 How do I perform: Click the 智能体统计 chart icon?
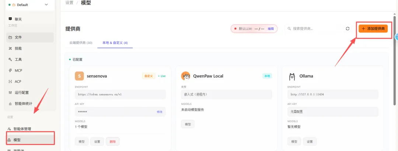click(10, 104)
